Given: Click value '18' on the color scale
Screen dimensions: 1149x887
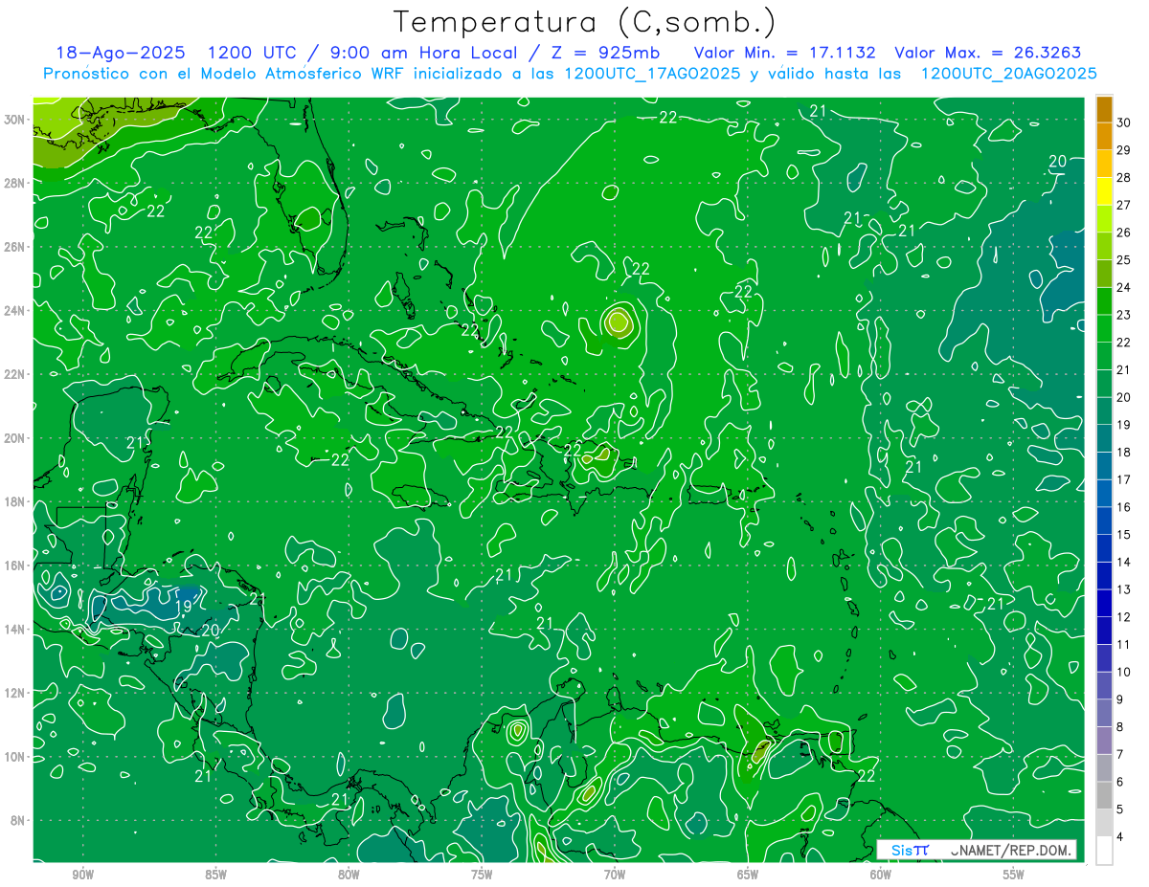Looking at the screenshot, I should click(1124, 452).
